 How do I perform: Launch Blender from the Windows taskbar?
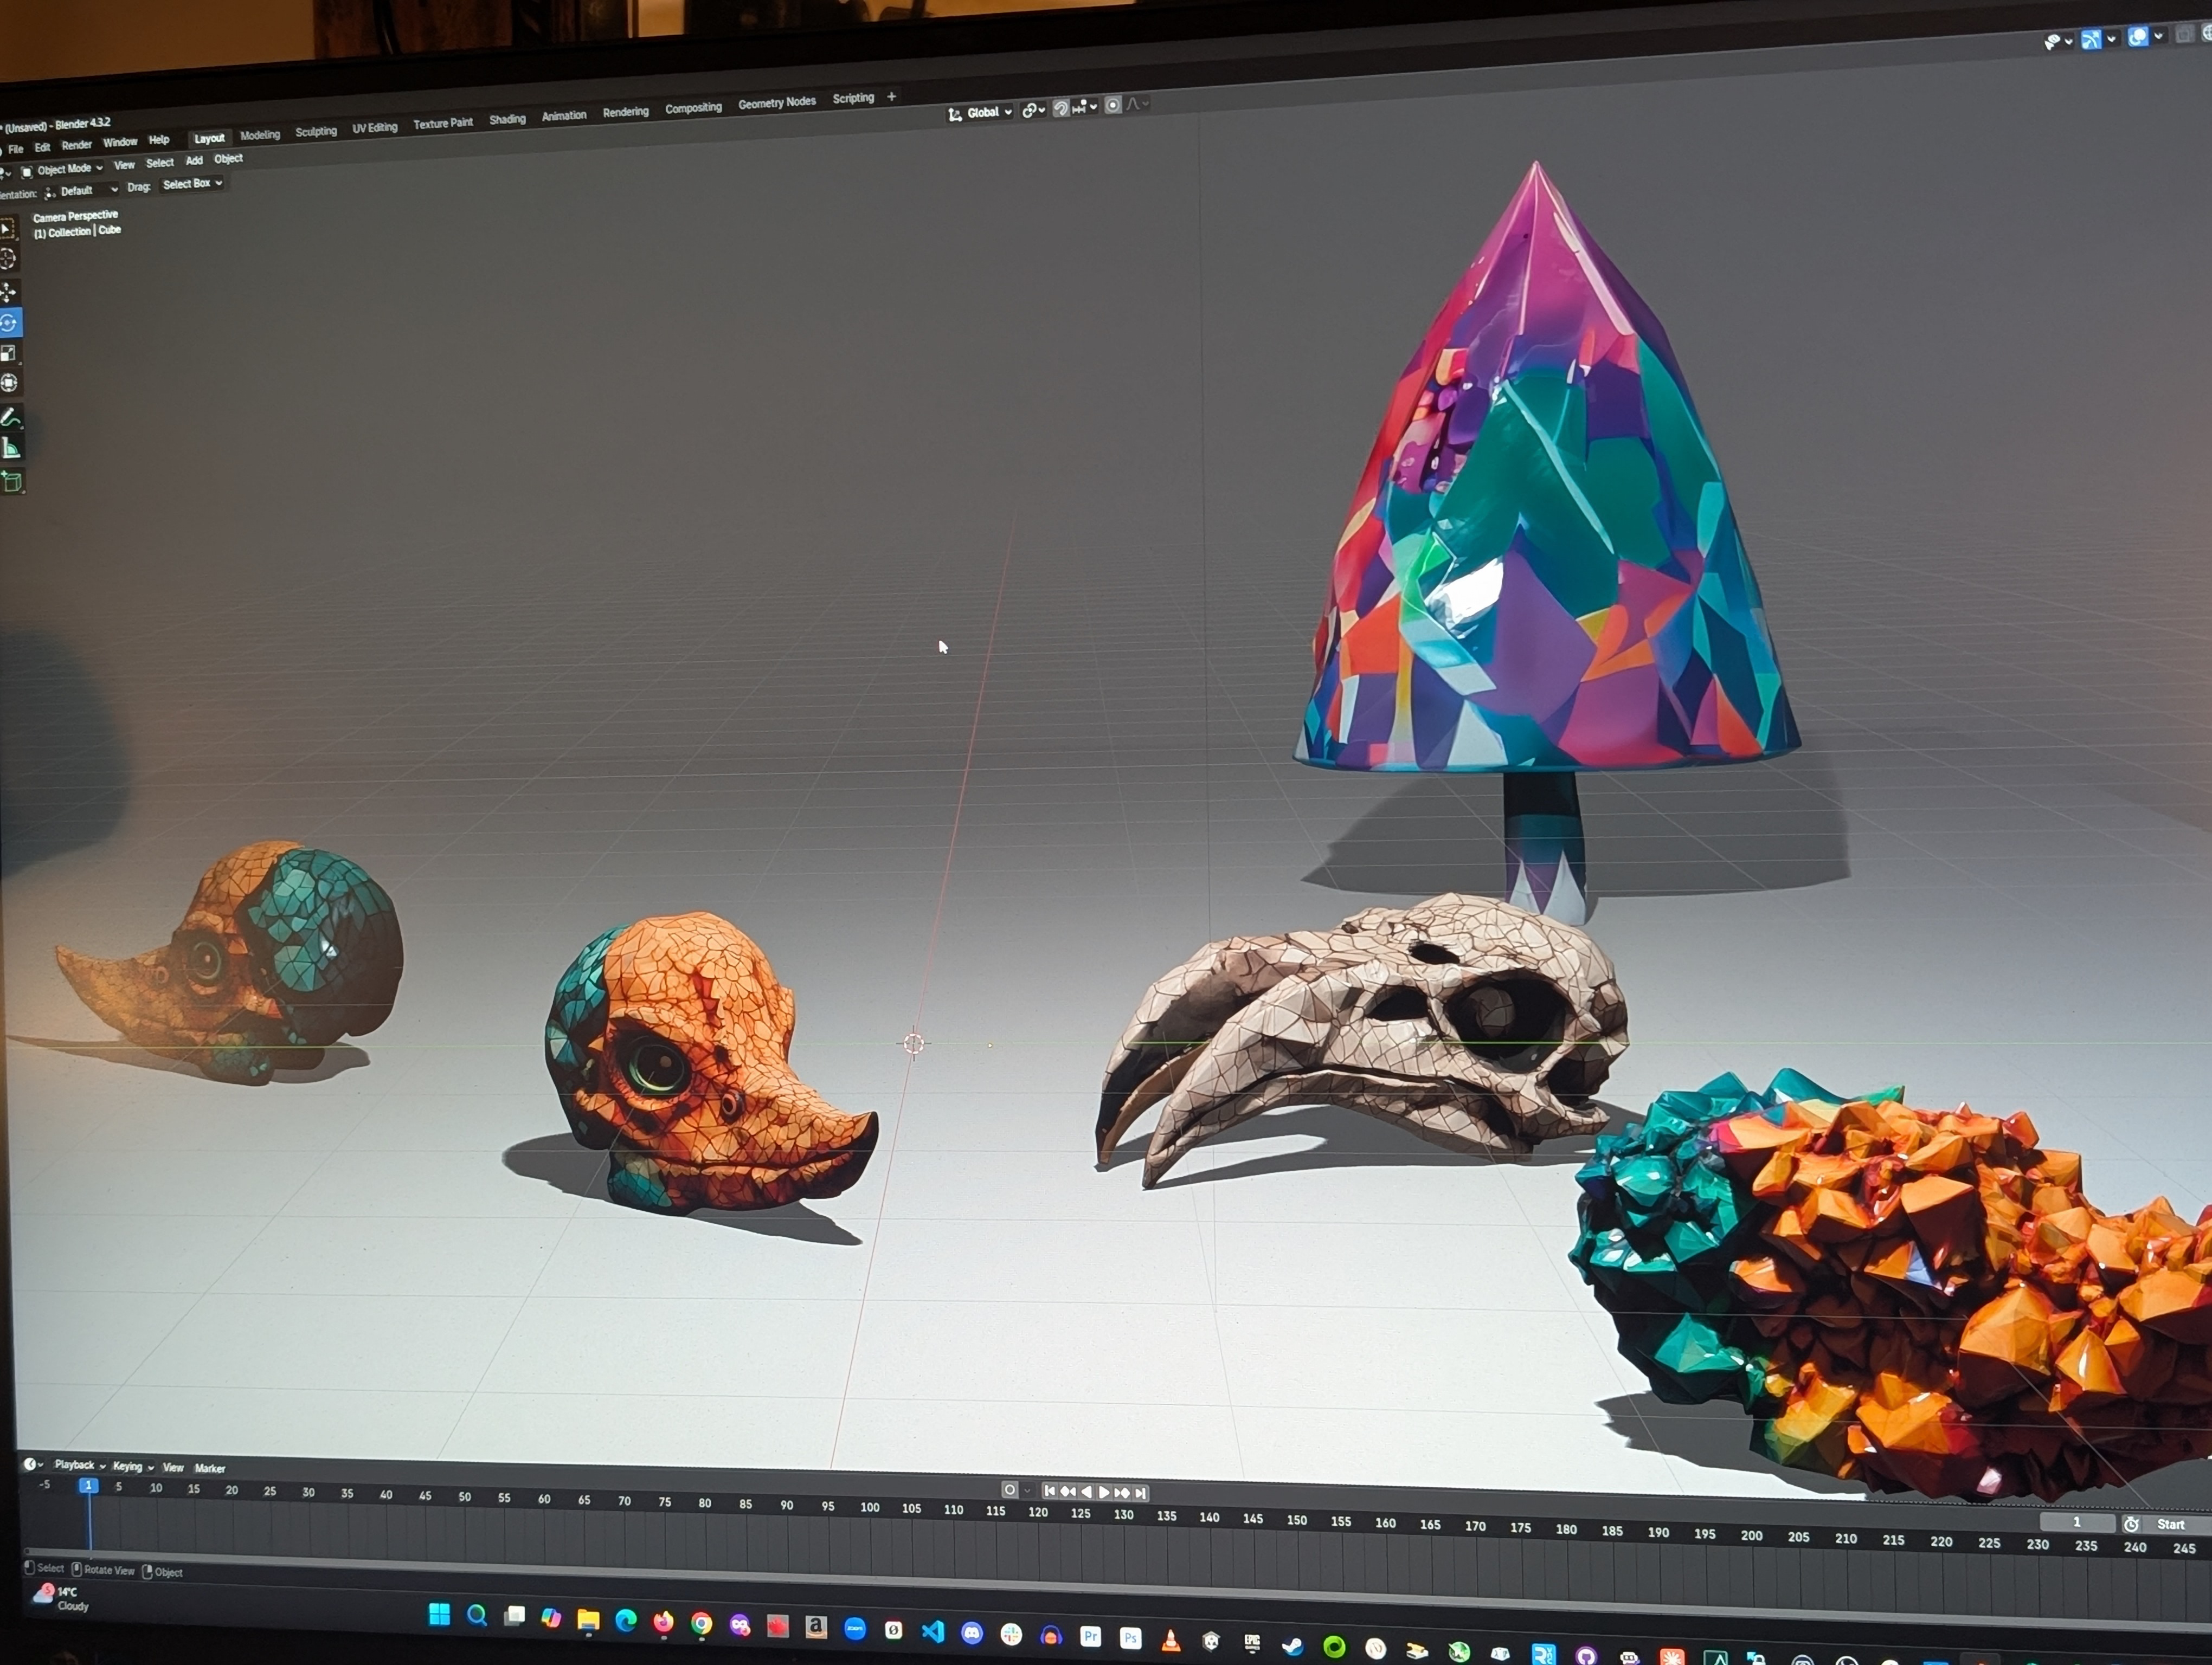(x=1981, y=1660)
